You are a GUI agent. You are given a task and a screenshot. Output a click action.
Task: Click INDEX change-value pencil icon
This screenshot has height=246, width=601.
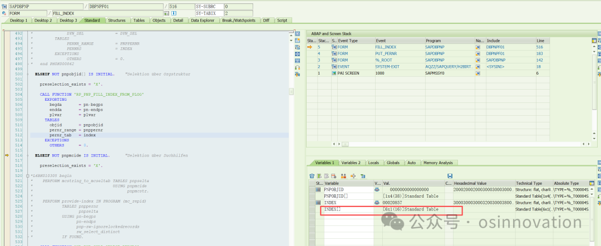click(377, 203)
